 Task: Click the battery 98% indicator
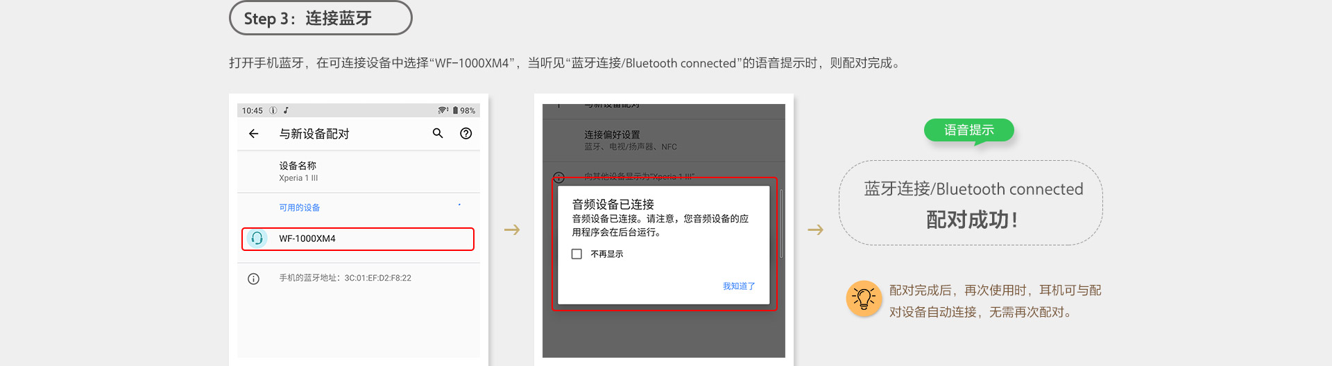[464, 110]
